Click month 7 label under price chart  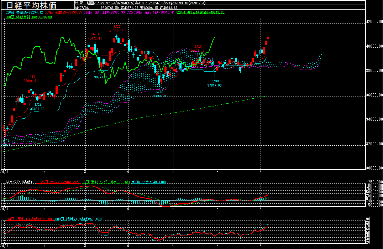click(x=261, y=172)
